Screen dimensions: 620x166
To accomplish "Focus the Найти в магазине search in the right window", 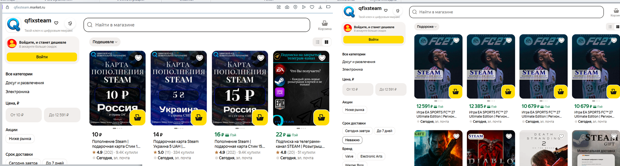I will coord(506,12).
